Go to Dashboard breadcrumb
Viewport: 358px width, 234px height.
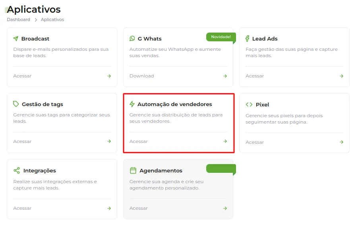coord(19,19)
